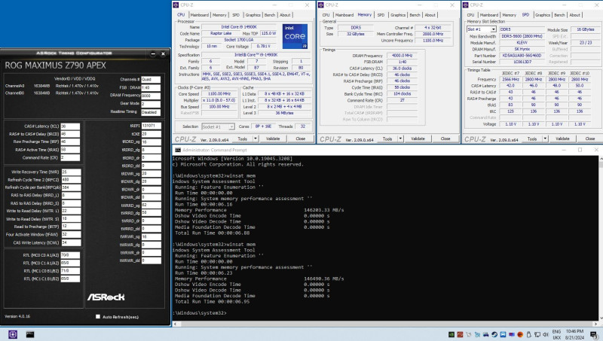This screenshot has height=341, width=603.
Task: Switch to CPU tab in SPD CPU-Z window
Action: pyautogui.click(x=470, y=15)
